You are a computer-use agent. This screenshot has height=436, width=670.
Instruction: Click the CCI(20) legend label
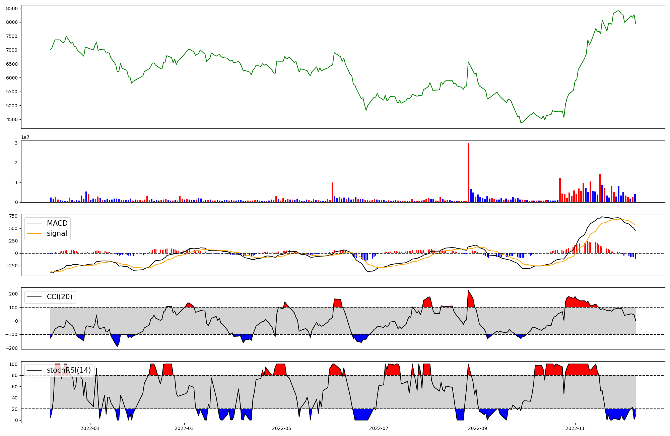tap(60, 297)
